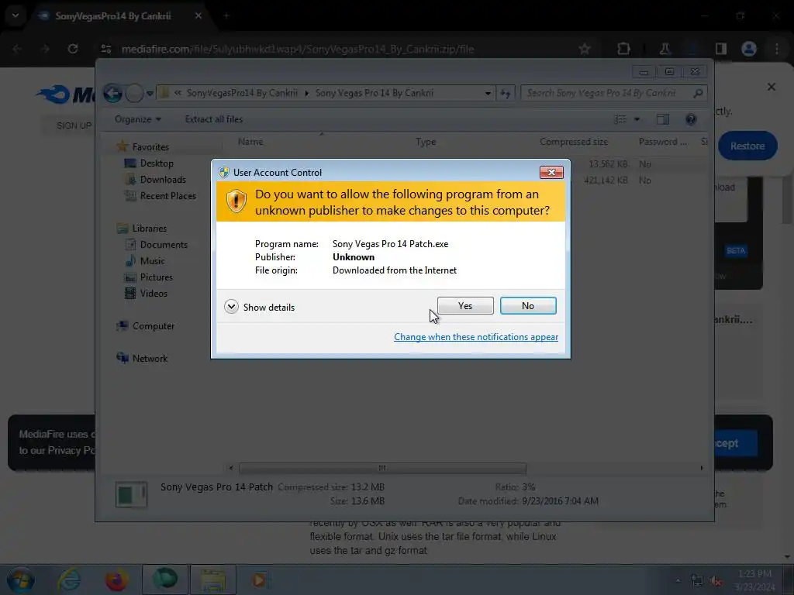Image resolution: width=794 pixels, height=595 pixels.
Task: Dismiss the Restore popup with X
Action: (772, 87)
